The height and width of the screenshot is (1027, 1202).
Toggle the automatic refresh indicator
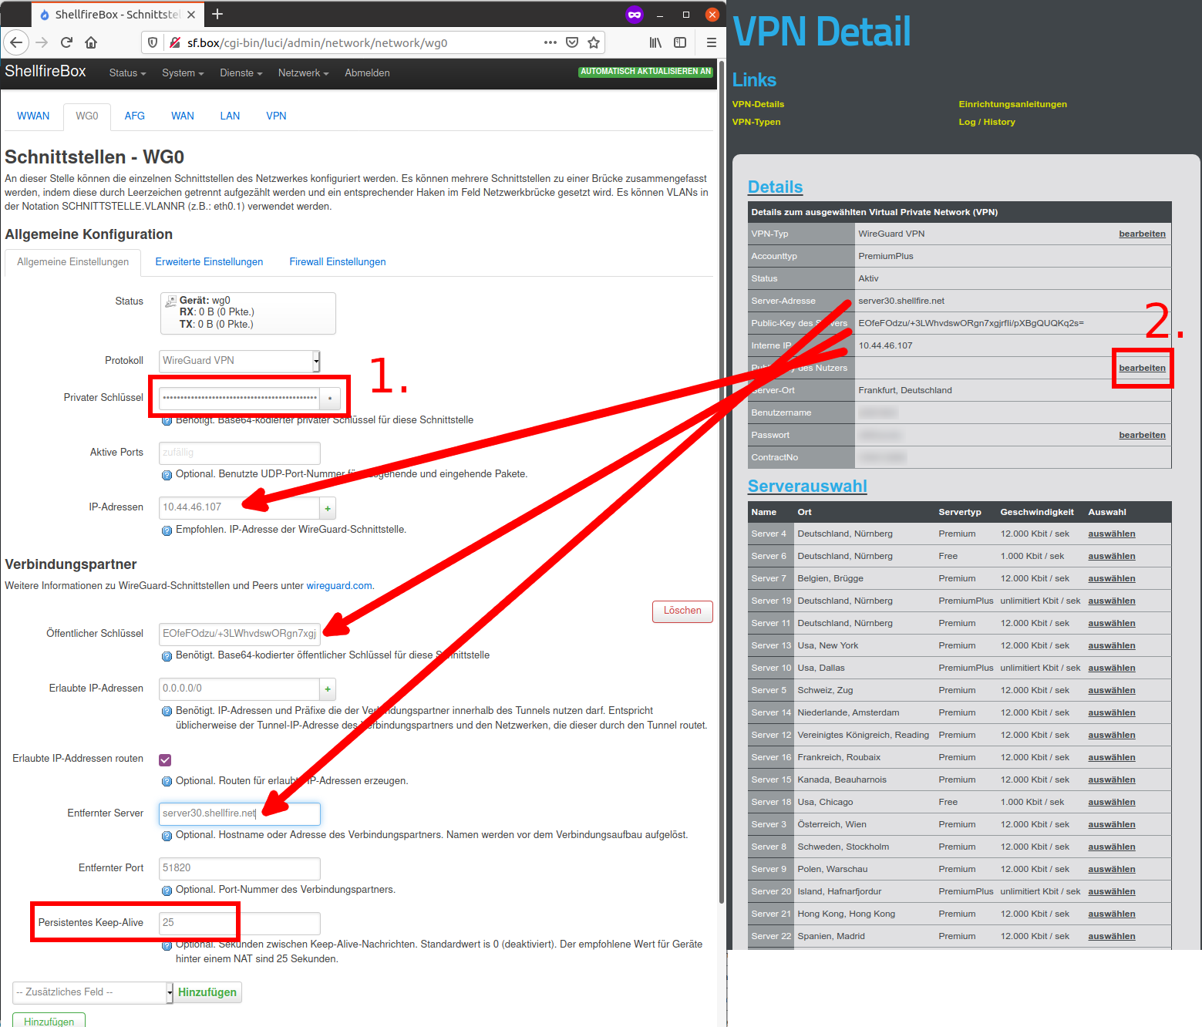pos(645,72)
